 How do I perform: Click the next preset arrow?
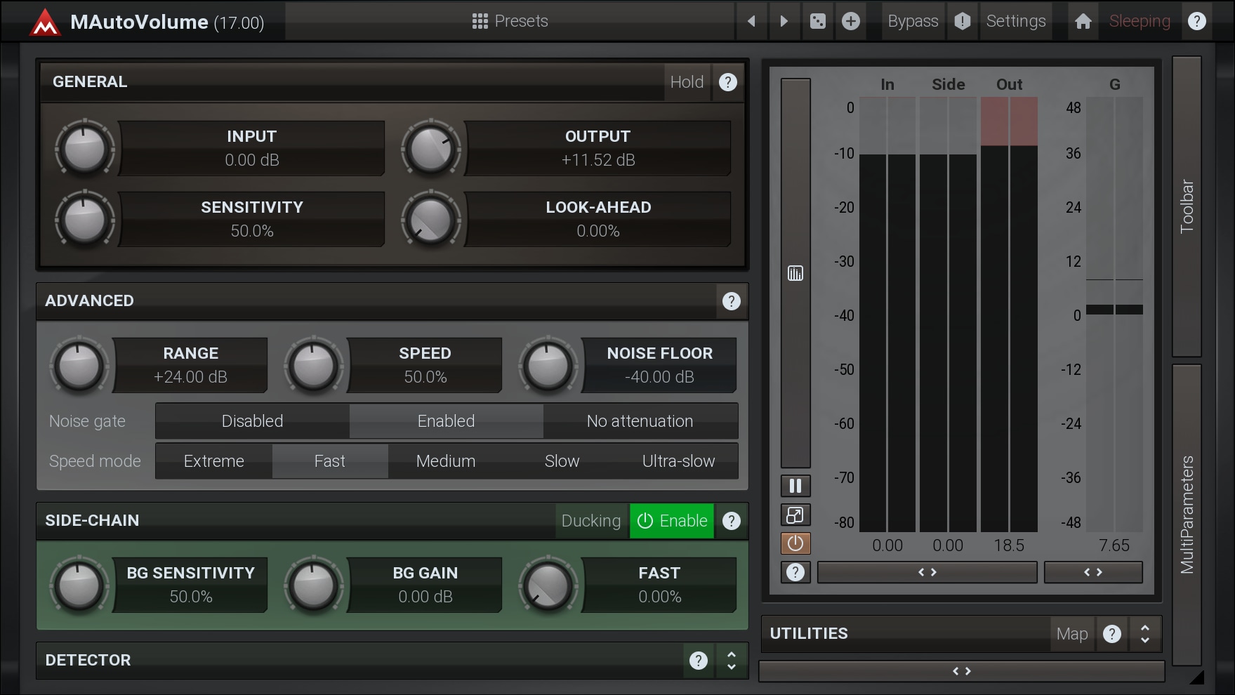point(784,21)
